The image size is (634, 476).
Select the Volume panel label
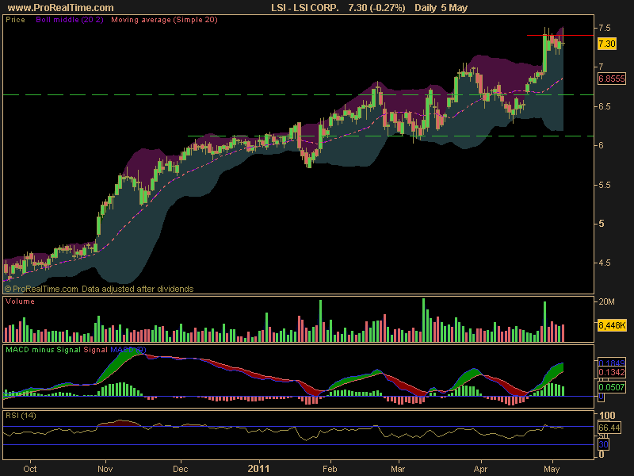coord(20,301)
